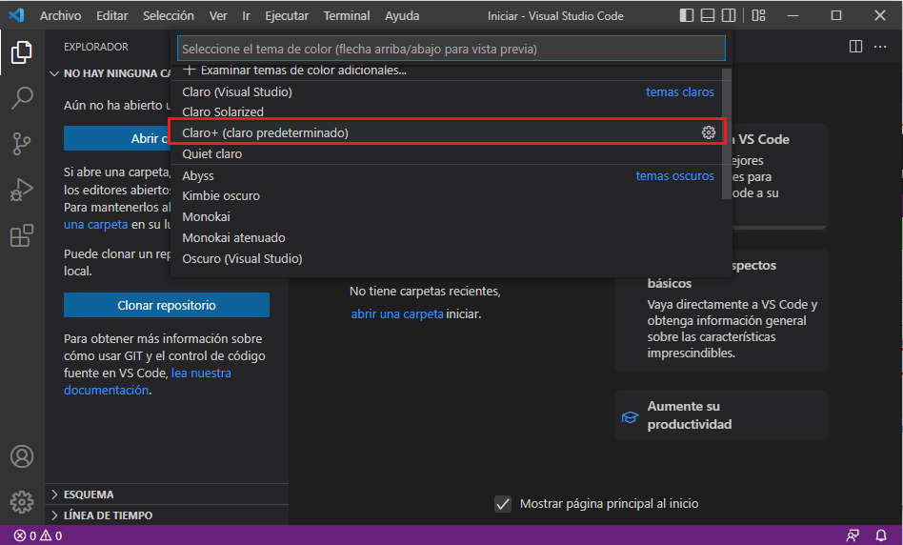Viewport: 903px width, 545px height.
Task: Click the Clonar repositorio button
Action: pyautogui.click(x=167, y=305)
